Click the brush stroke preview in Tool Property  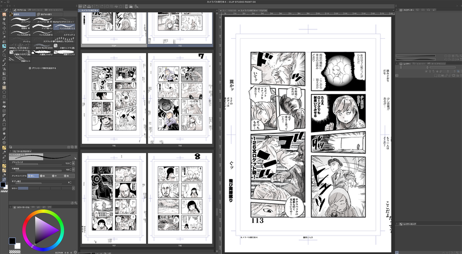[x=43, y=157]
